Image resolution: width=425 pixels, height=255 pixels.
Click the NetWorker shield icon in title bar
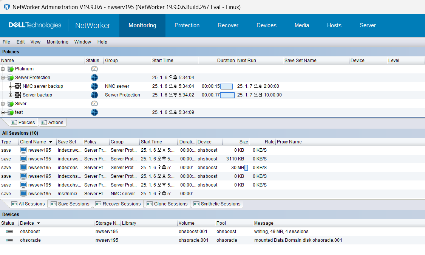6,7
